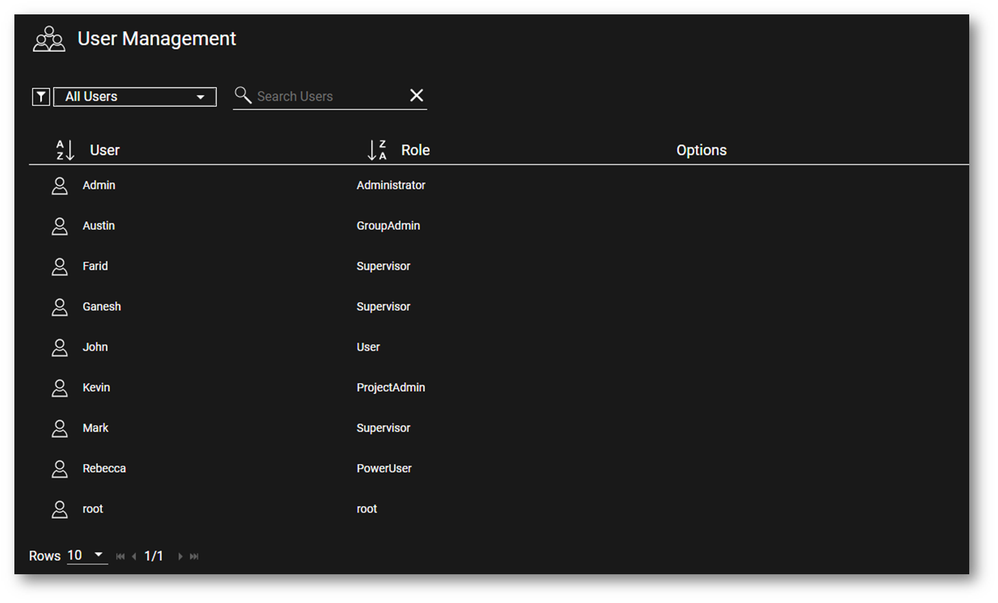
Task: Click the Rebecca user avatar icon
Action: click(x=60, y=468)
